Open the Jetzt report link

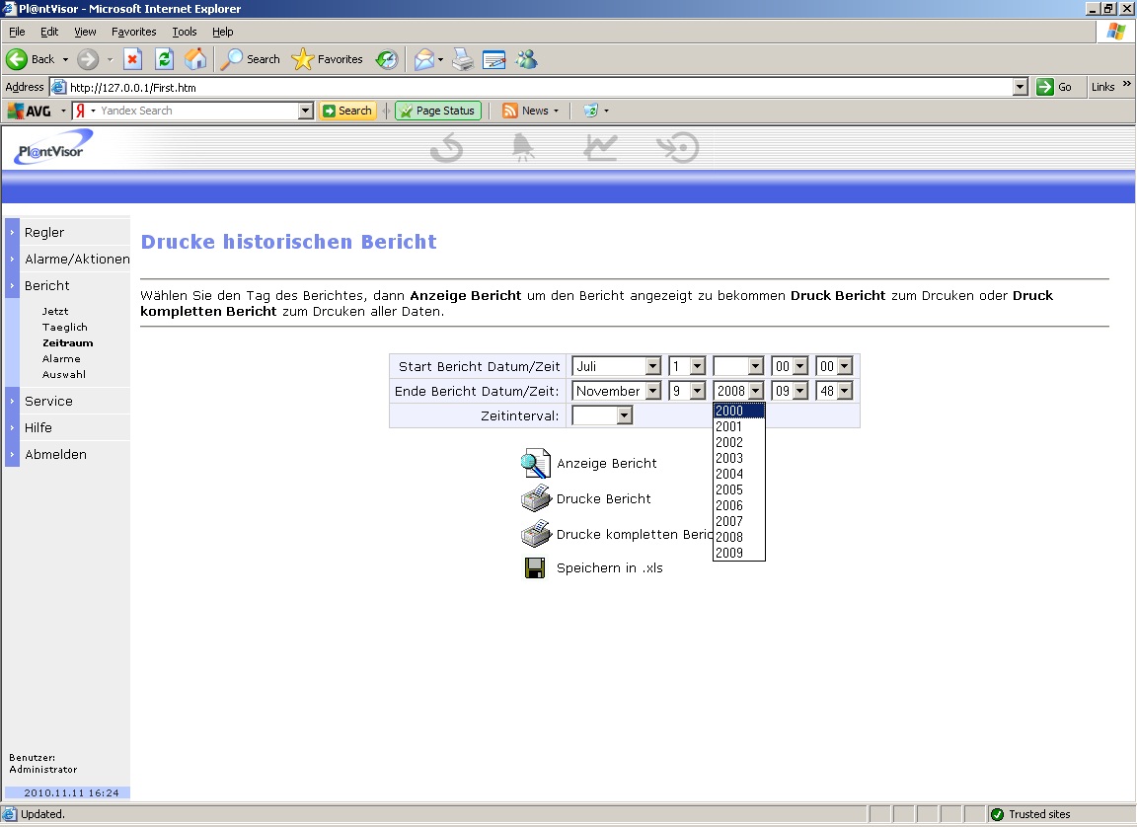(x=55, y=312)
